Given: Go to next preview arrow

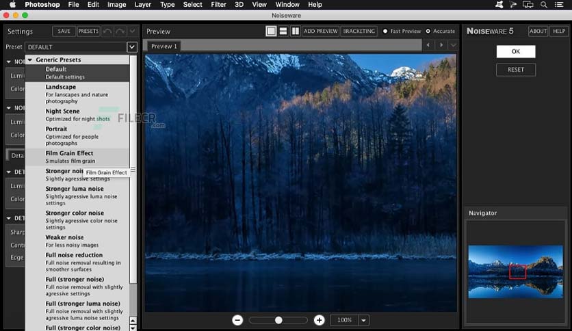Looking at the screenshot, I should pos(441,45).
